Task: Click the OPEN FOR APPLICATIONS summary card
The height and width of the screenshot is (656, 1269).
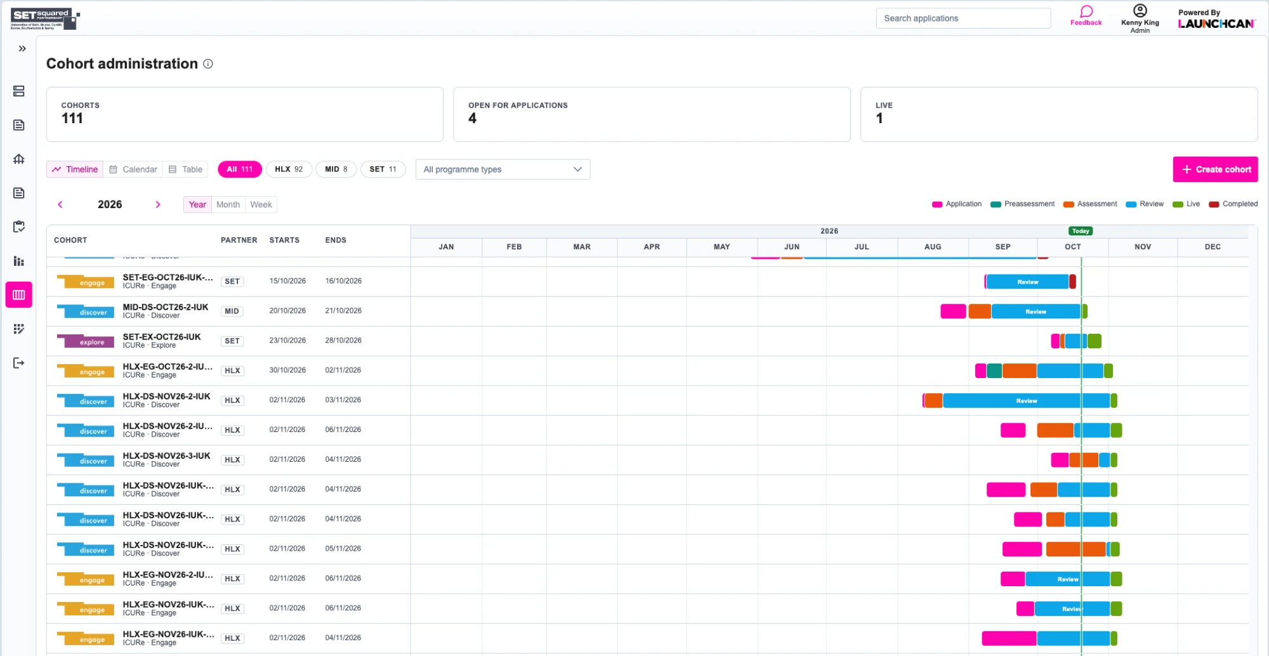Action: [652, 114]
